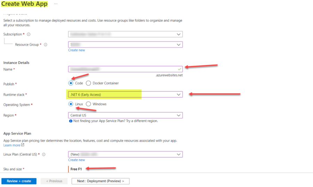The width and height of the screenshot is (313, 187).
Task: Open the Learn more link
Action: coord(12,145)
